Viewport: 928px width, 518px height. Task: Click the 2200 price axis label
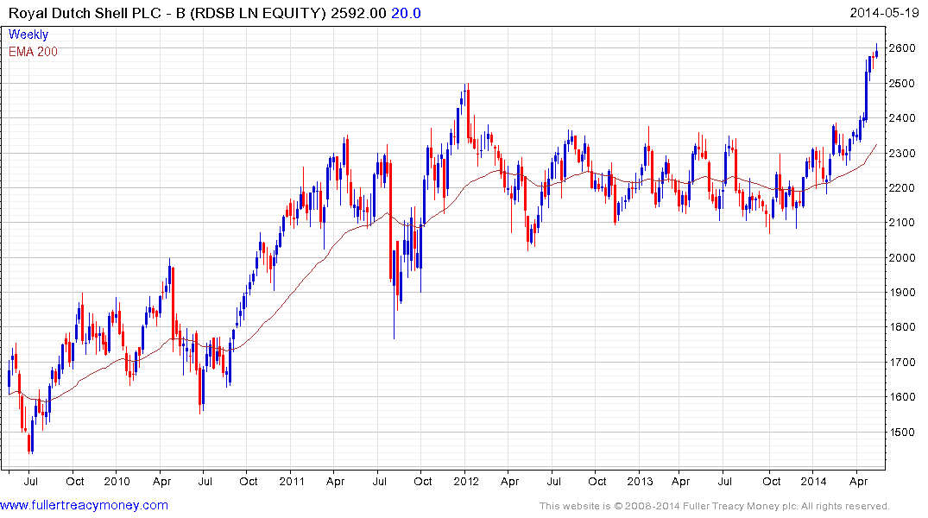tap(902, 187)
